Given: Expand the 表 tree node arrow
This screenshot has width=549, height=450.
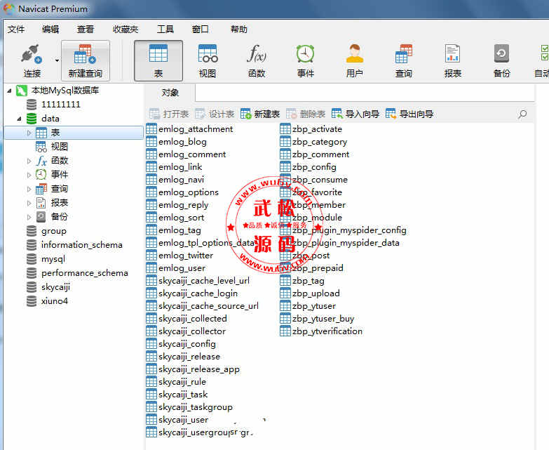Looking at the screenshot, I should pos(29,133).
